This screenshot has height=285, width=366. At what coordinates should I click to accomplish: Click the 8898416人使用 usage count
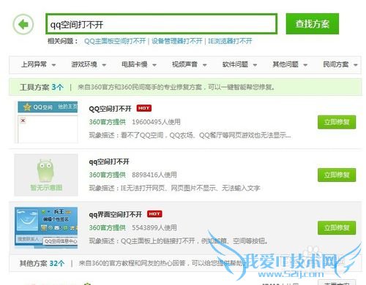click(x=154, y=175)
